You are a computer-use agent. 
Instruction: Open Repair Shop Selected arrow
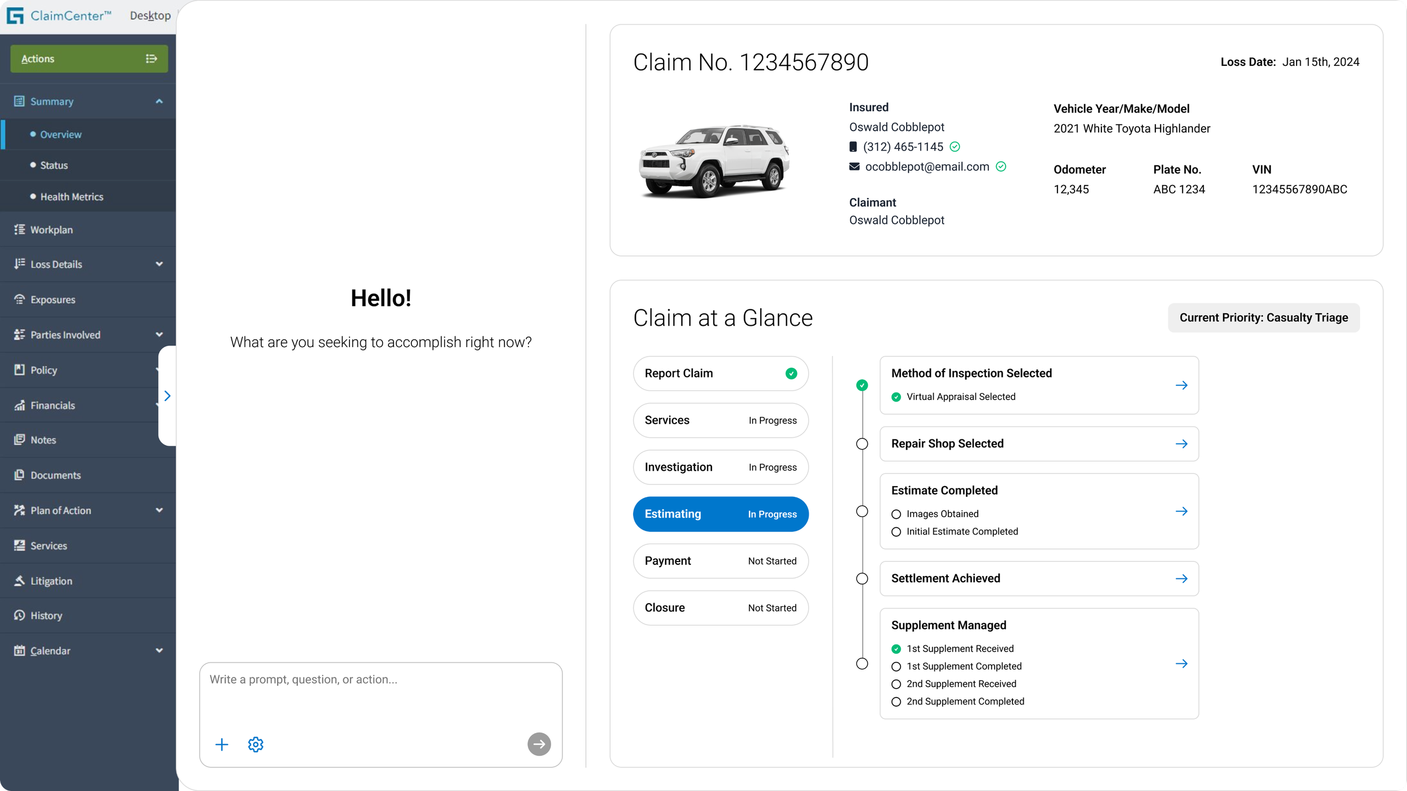[x=1181, y=444]
